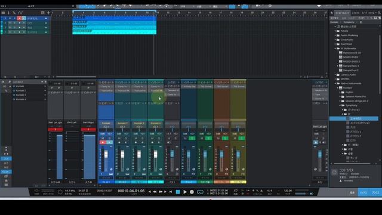Click the time signature 4/4 field
Image resolution: width=382 pixels, height=215 pixels.
[270, 191]
